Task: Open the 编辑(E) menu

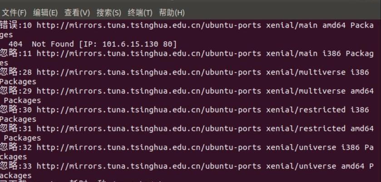Action: coord(45,13)
